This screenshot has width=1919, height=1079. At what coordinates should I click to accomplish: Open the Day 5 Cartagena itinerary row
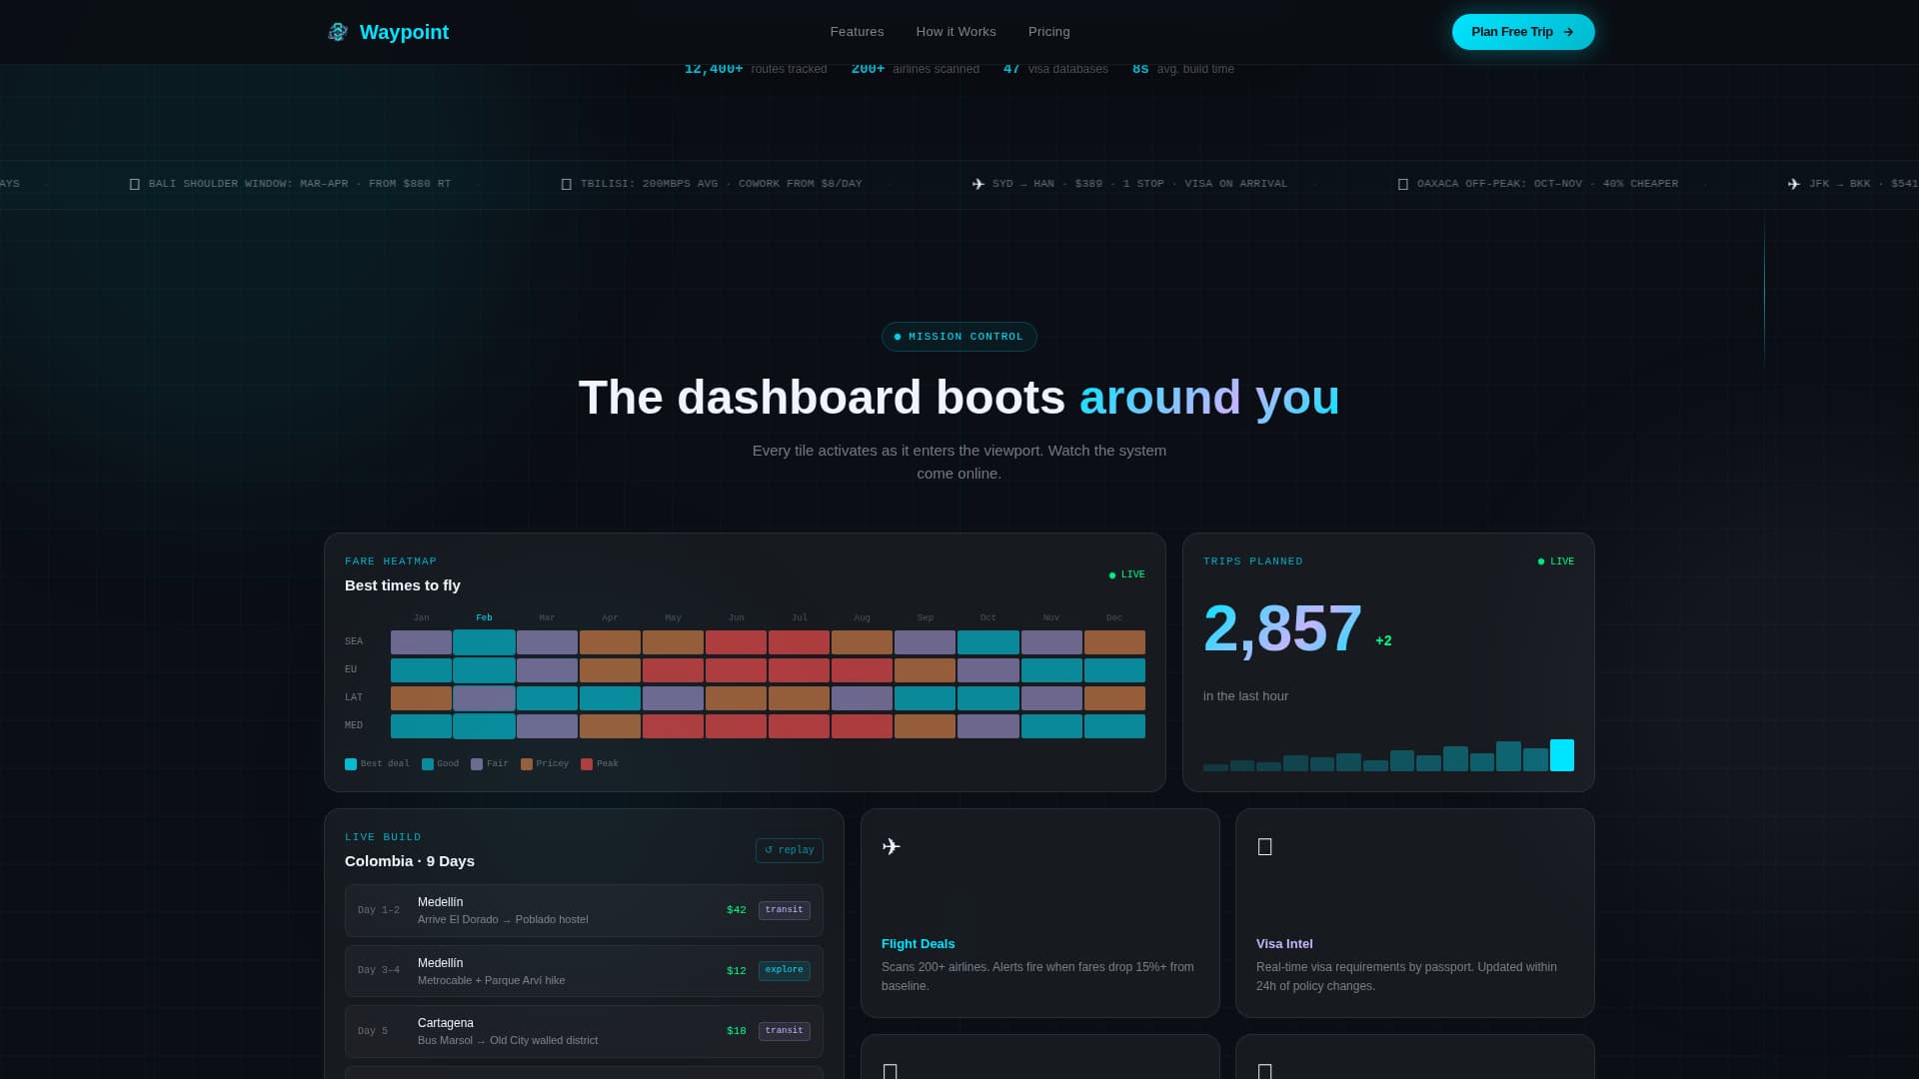click(x=584, y=1031)
